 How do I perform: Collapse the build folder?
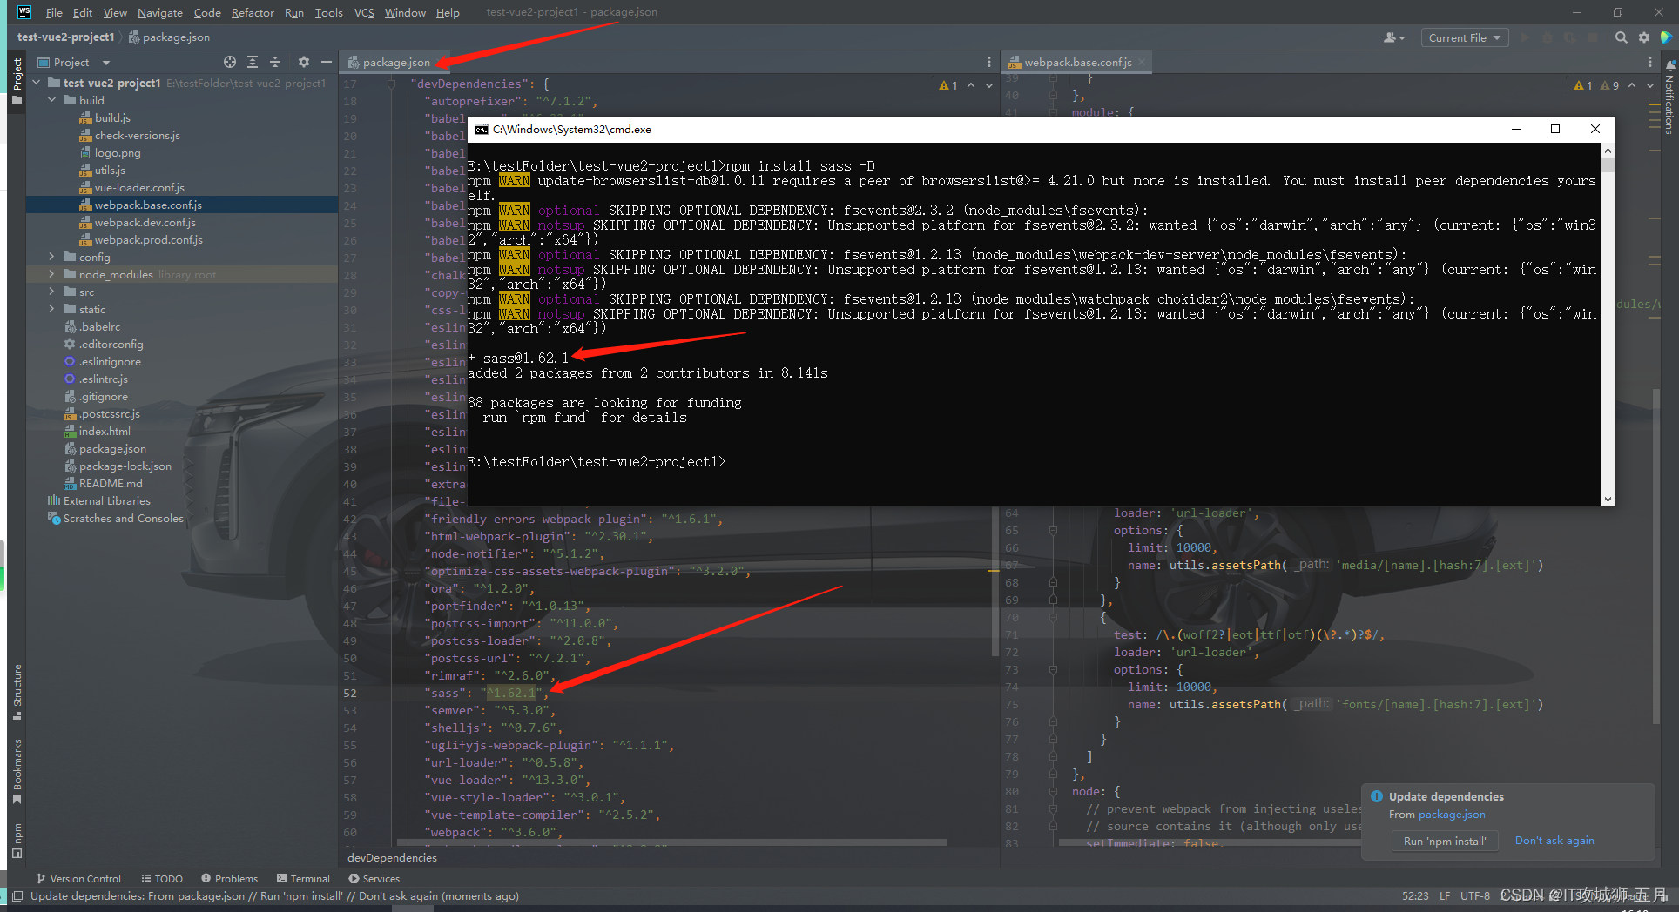52,100
